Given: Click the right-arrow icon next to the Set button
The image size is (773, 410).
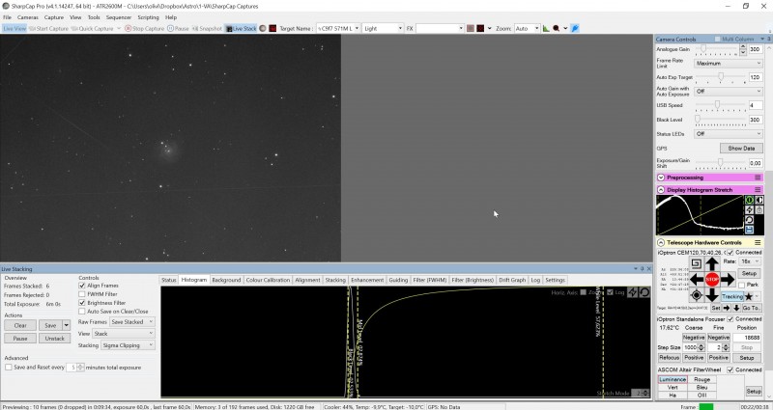Looking at the screenshot, I should click(727, 308).
